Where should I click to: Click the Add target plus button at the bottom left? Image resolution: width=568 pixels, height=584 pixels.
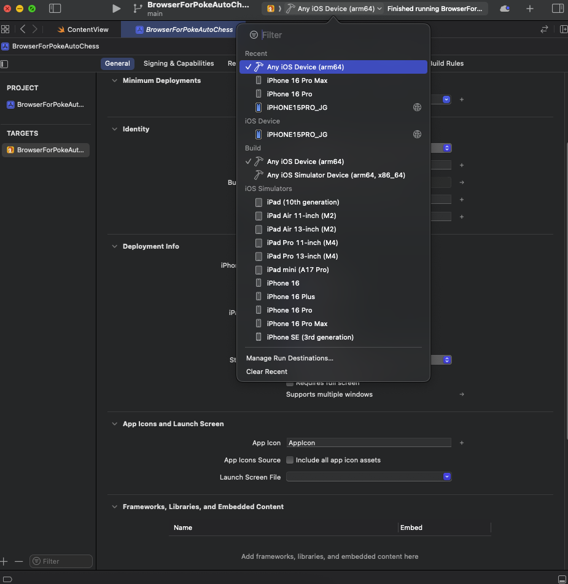[x=4, y=561]
